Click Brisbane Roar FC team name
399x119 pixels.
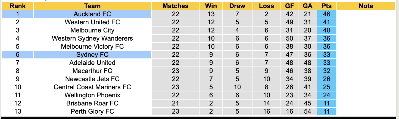92,103
